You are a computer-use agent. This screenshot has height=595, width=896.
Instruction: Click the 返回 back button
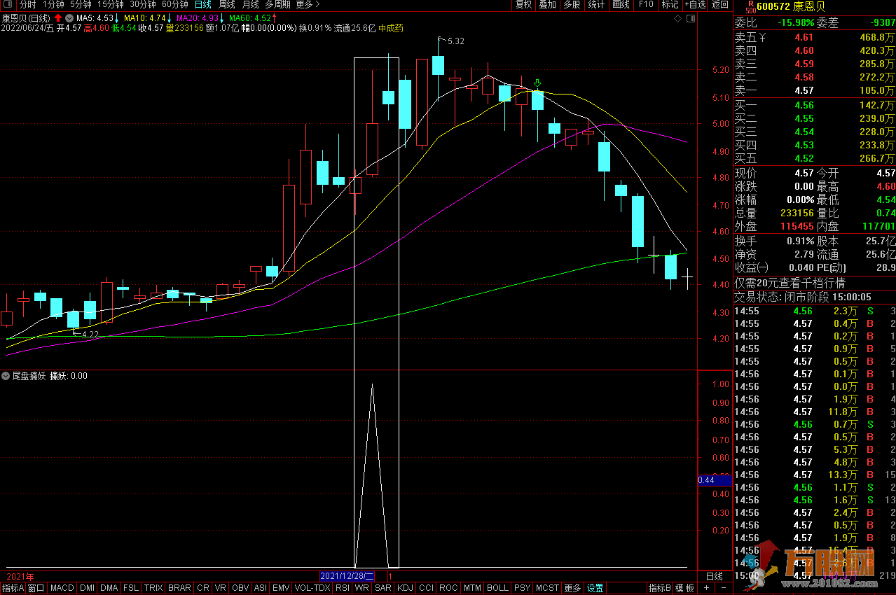pyautogui.click(x=720, y=5)
